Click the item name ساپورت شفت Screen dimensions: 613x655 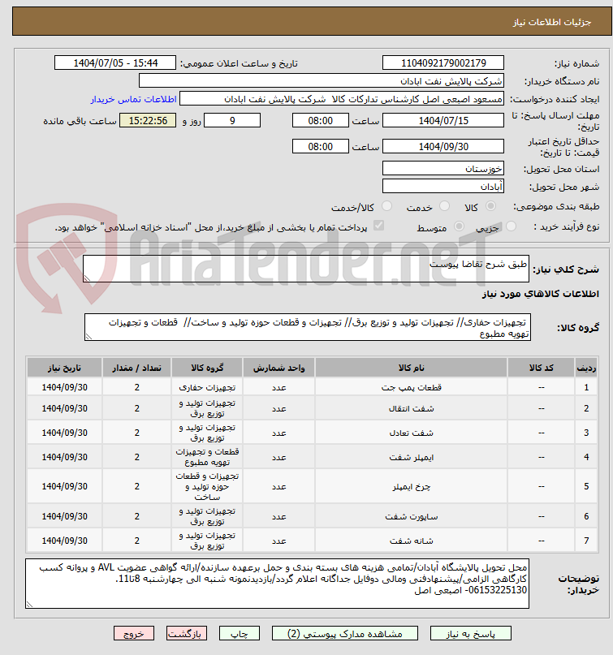[411, 517]
